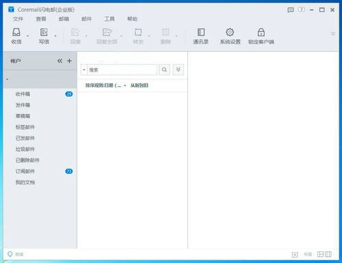342x263 pixels.
Task: Expand the 写信 dropdown arrow
Action: coord(55,36)
